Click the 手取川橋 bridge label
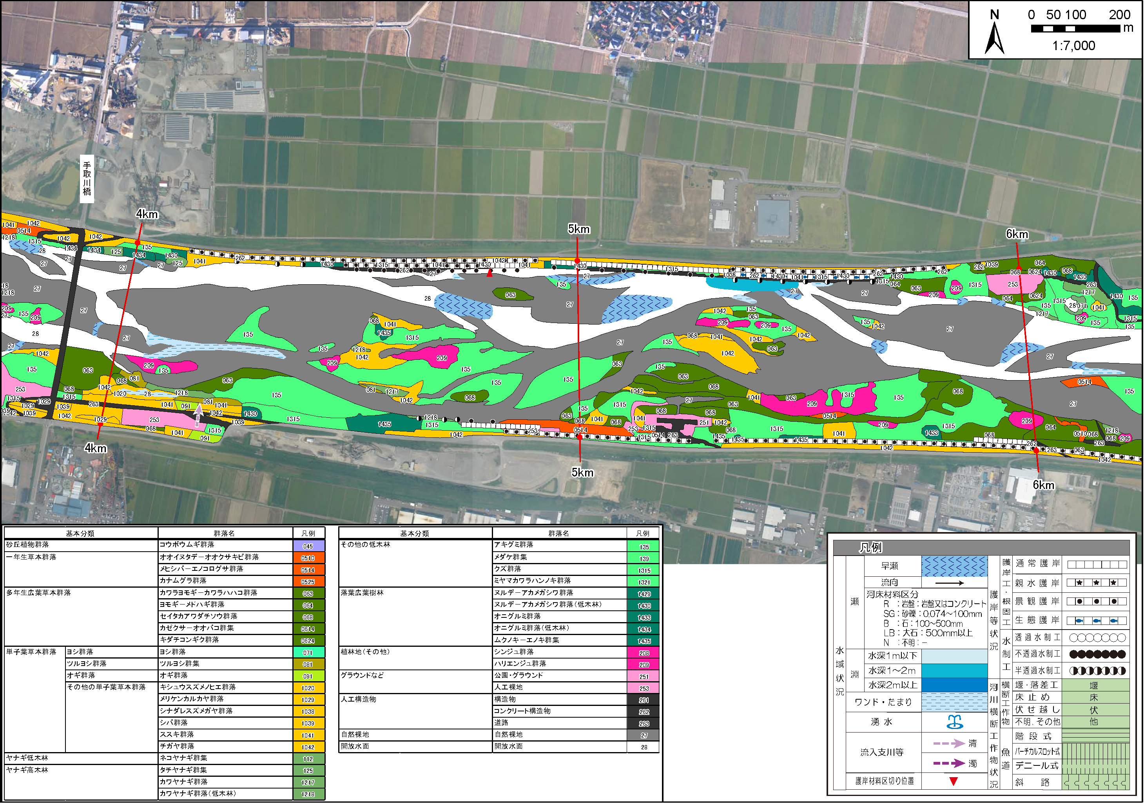The image size is (1144, 803). click(x=87, y=179)
